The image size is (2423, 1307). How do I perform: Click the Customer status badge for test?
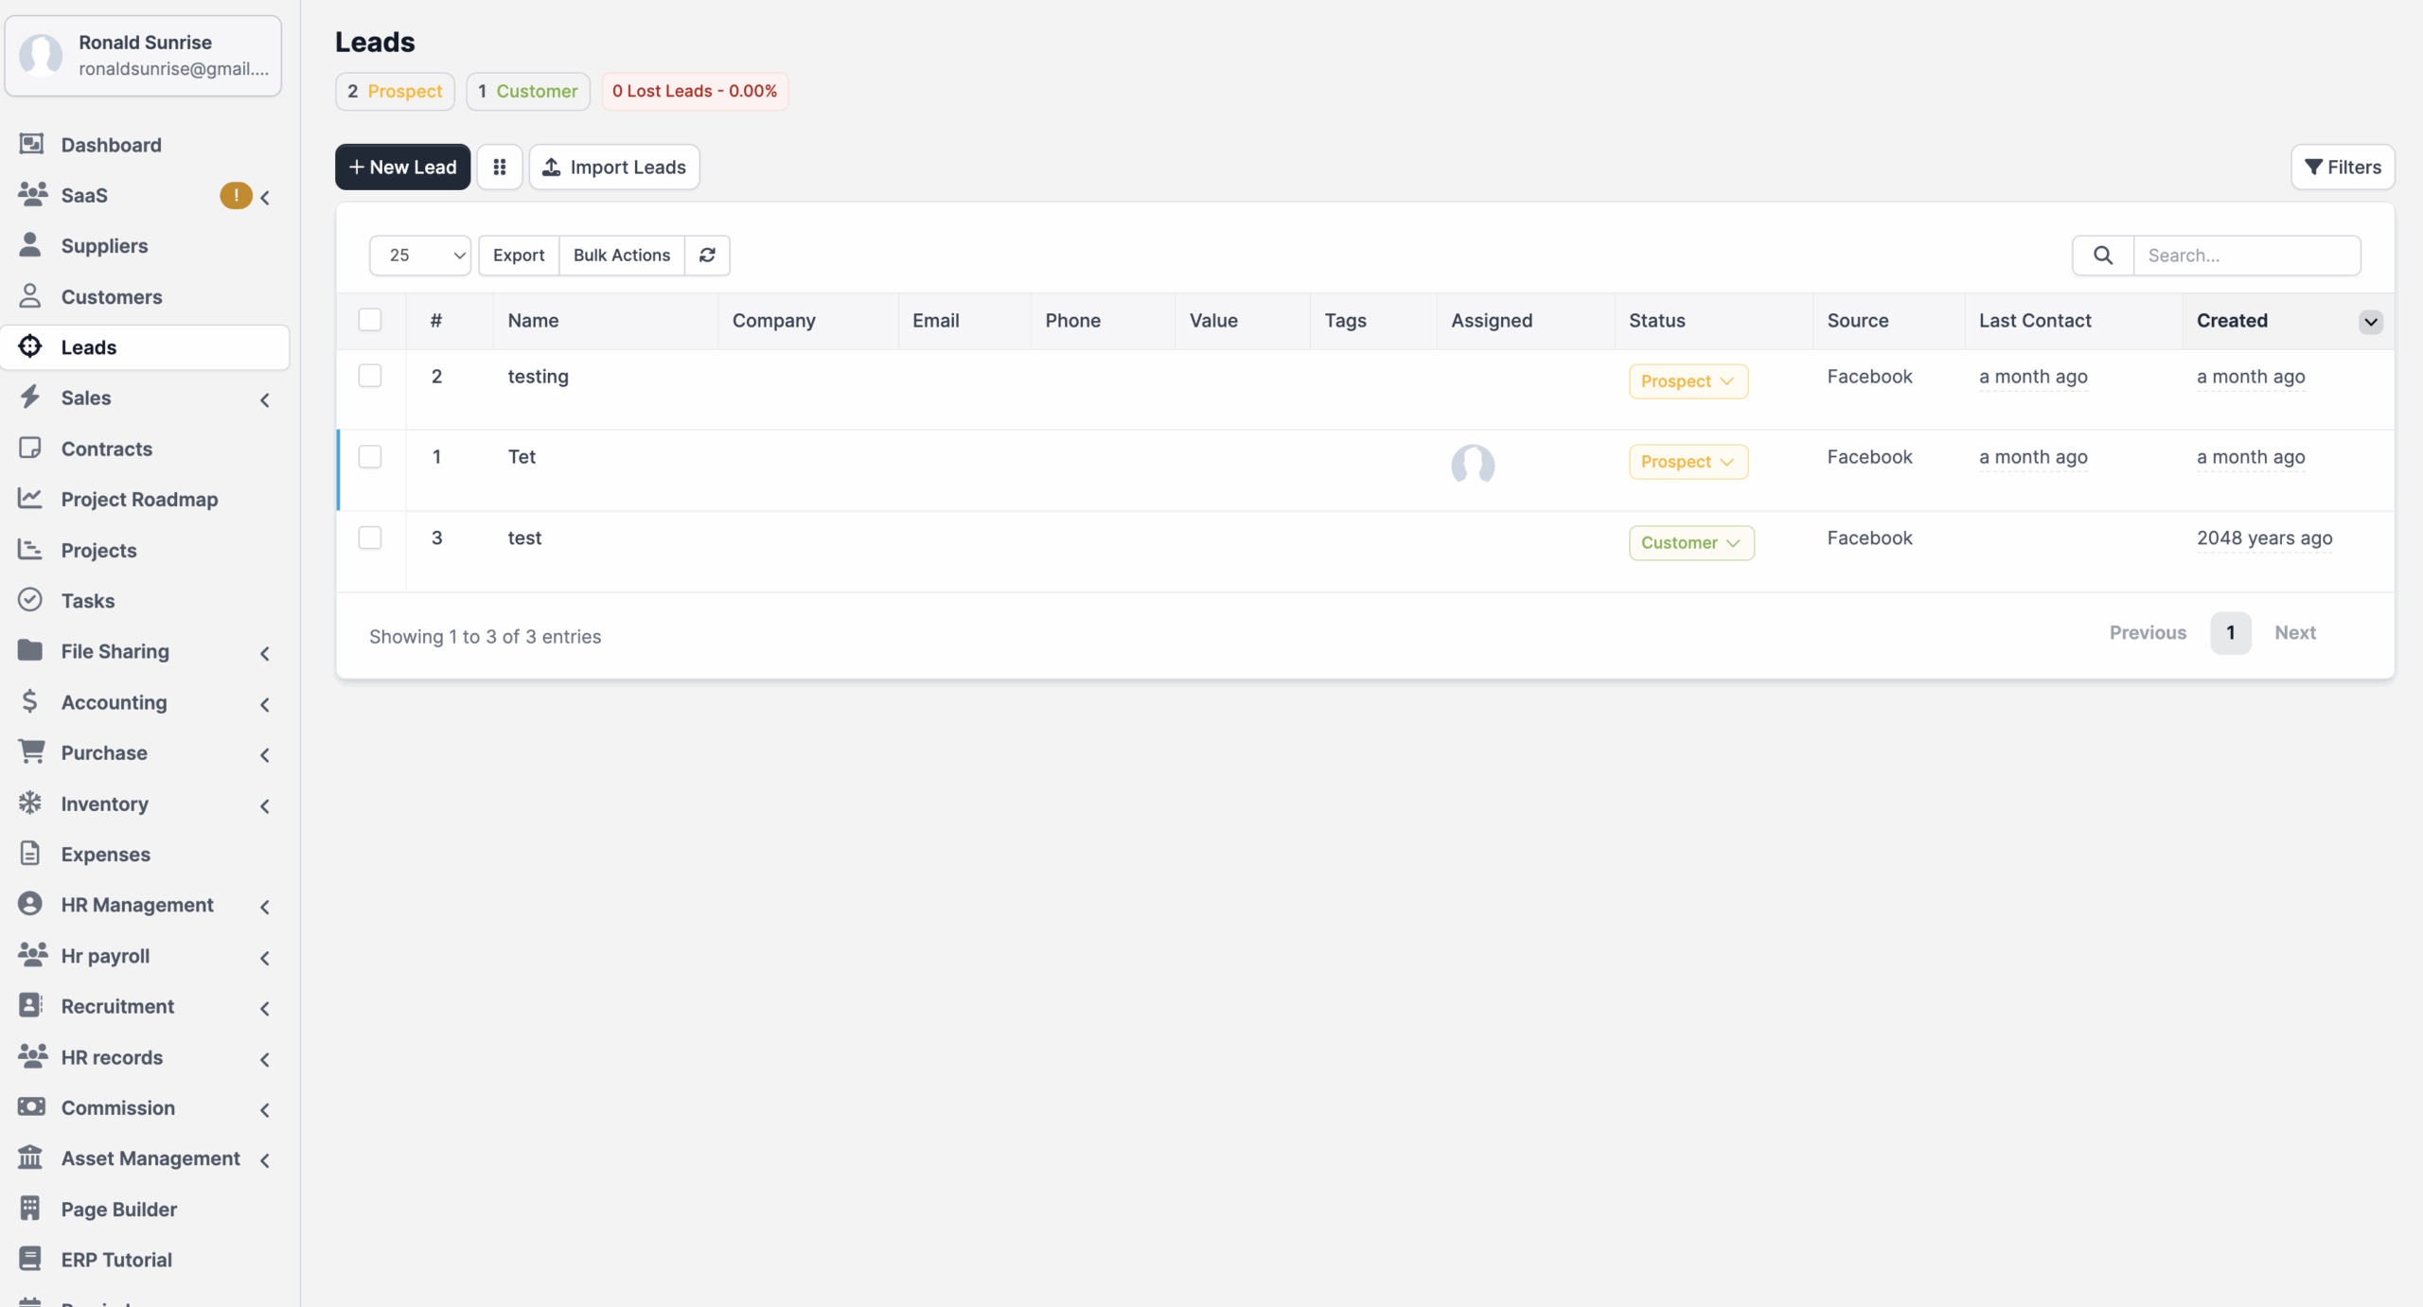[1690, 543]
